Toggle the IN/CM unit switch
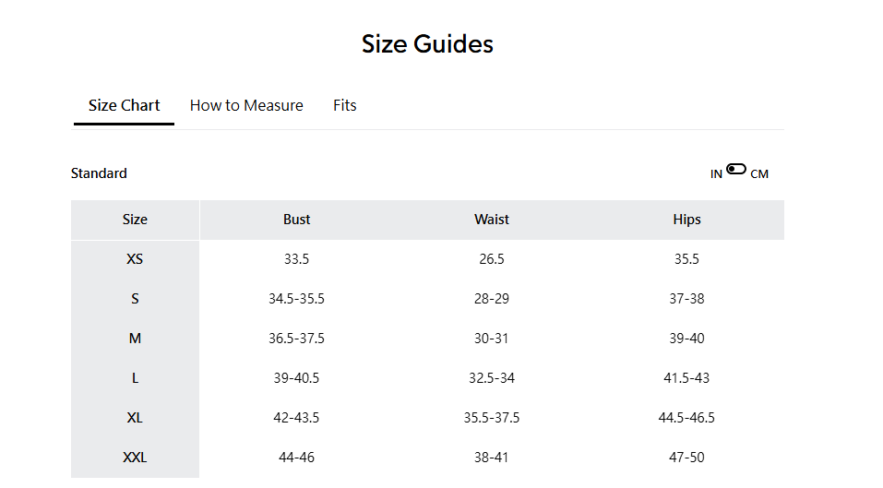This screenshot has height=488, width=883. click(736, 169)
